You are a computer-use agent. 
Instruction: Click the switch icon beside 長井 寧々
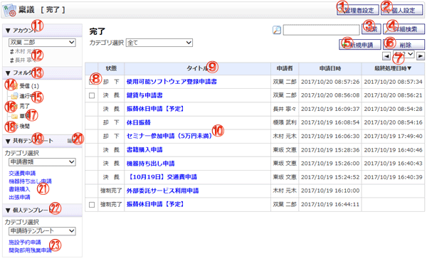tap(11, 60)
